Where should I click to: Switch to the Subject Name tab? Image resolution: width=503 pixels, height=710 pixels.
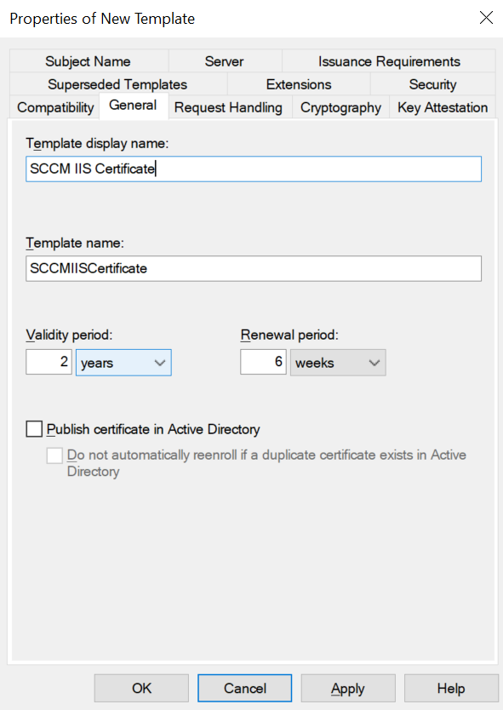click(x=89, y=61)
